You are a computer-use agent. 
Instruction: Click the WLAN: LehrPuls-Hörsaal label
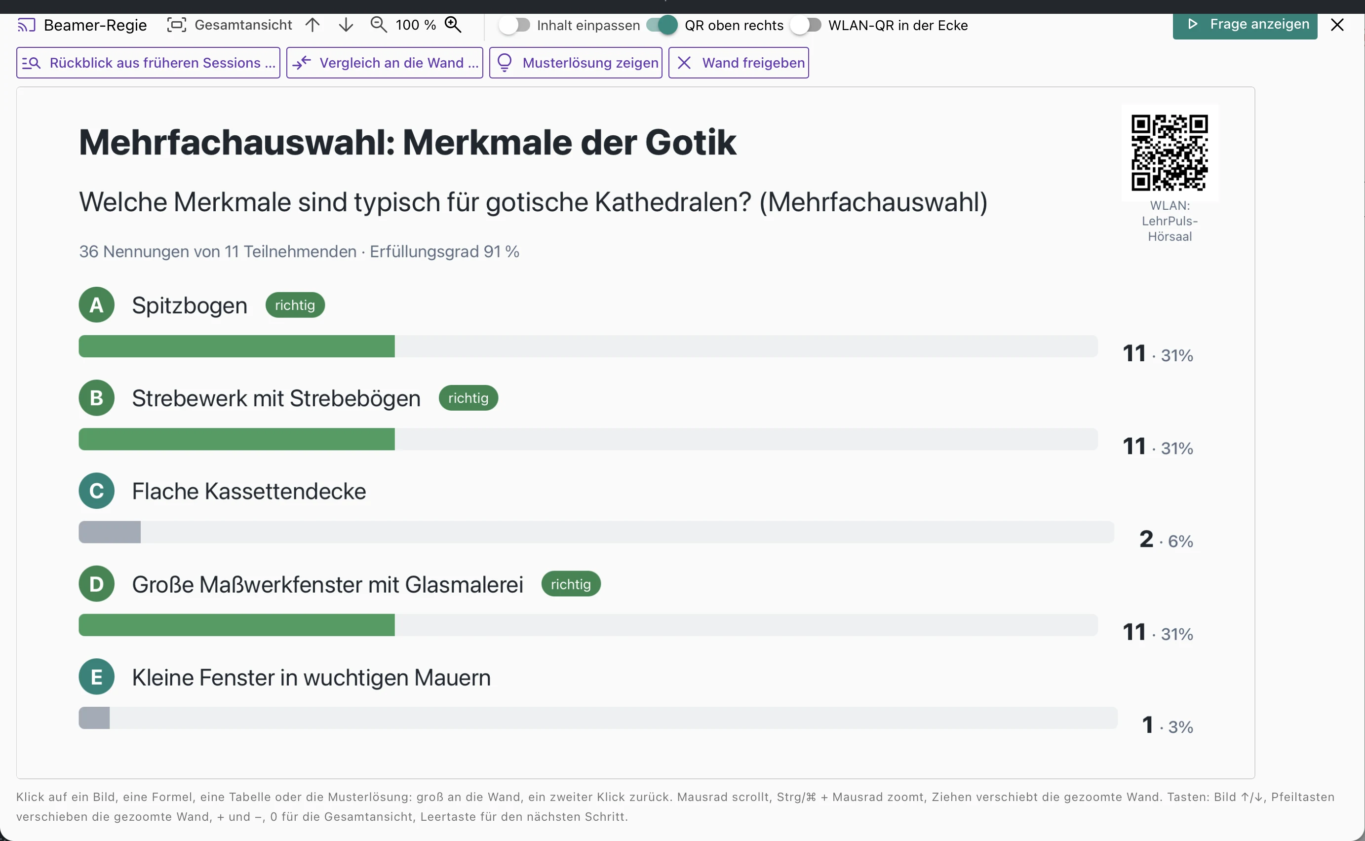pyautogui.click(x=1170, y=221)
